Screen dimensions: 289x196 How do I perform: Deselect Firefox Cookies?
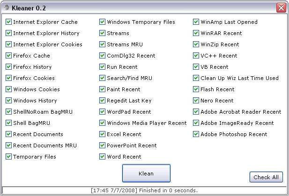tap(8, 78)
